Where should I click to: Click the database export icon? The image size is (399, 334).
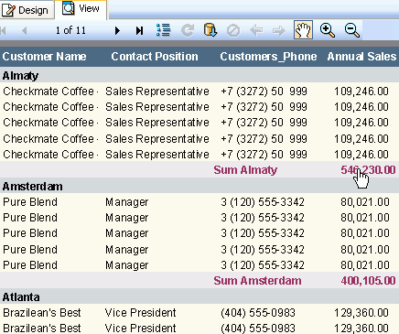point(210,30)
